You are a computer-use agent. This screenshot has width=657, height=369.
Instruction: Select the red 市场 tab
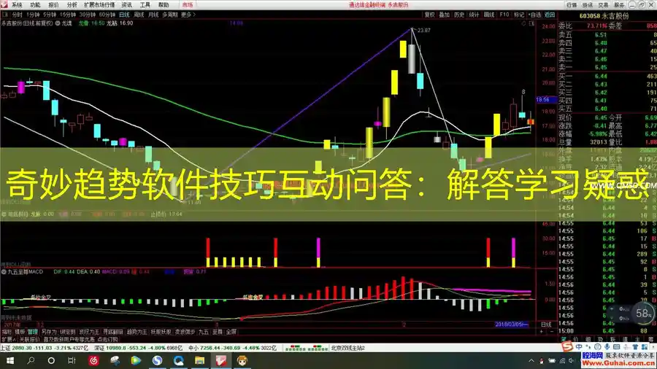(x=188, y=5)
